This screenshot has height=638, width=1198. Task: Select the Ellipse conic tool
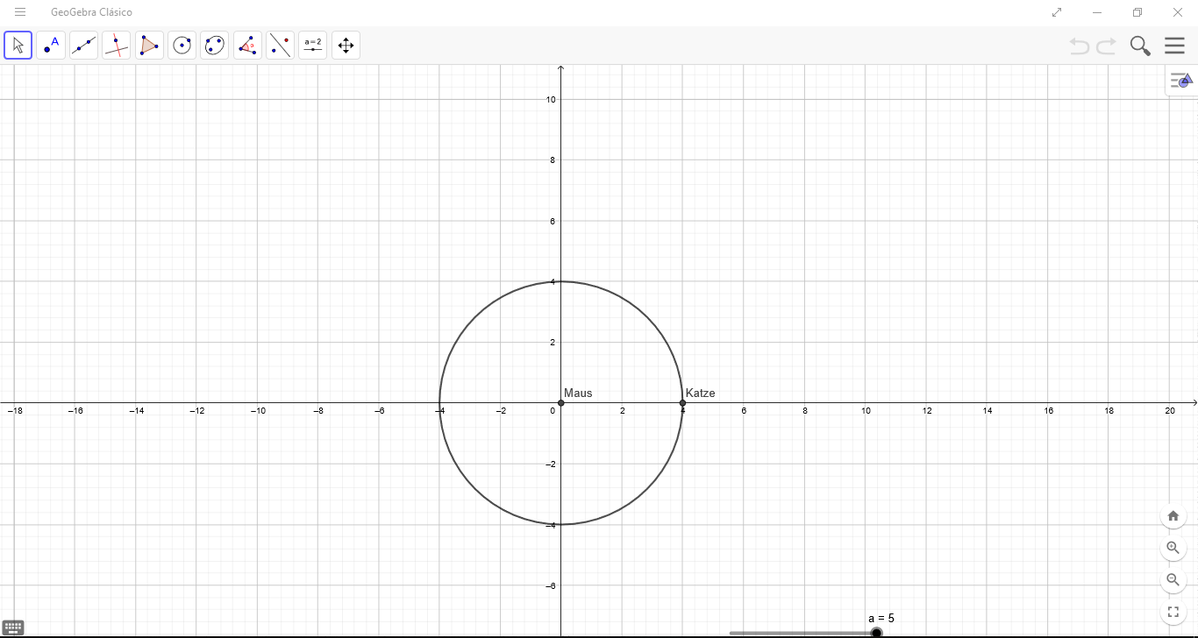[x=215, y=46]
